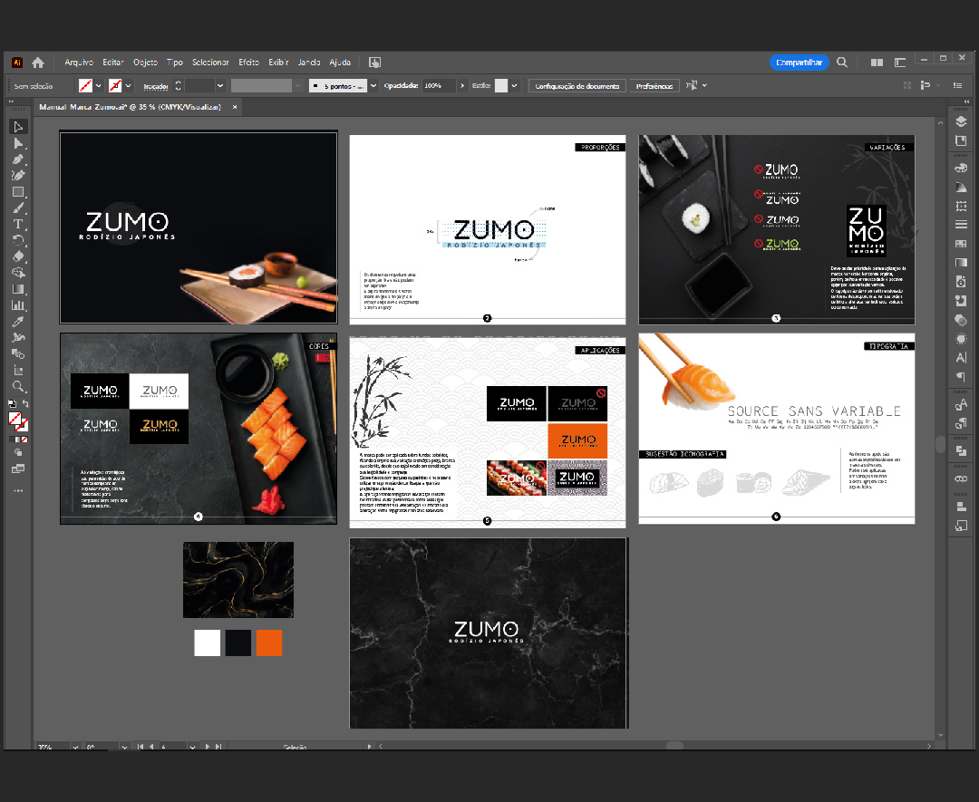Select the Selection tool arrow
The height and width of the screenshot is (802, 979).
(x=18, y=127)
